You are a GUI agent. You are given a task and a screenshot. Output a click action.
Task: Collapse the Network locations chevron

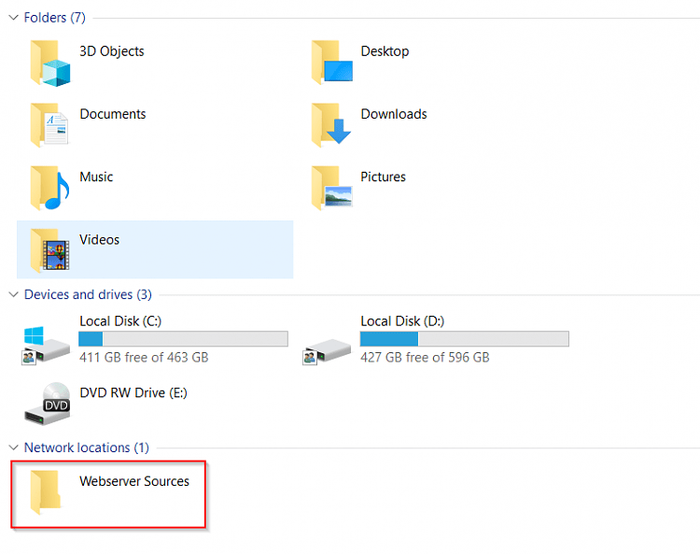coord(14,447)
